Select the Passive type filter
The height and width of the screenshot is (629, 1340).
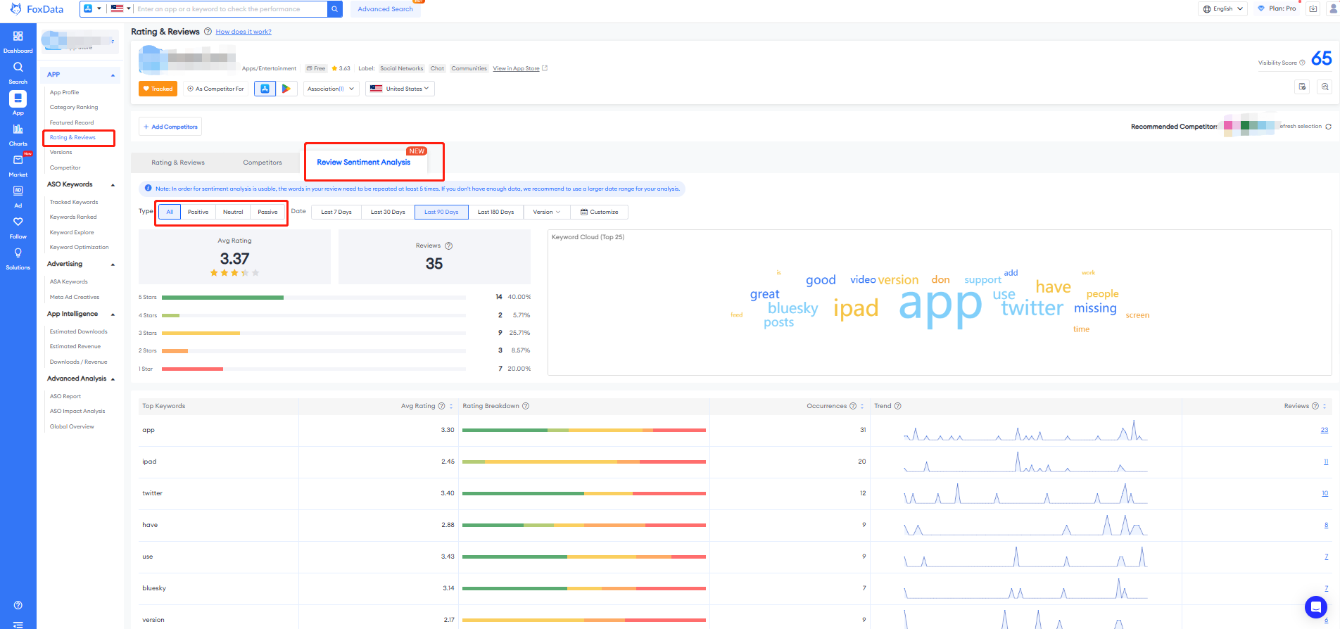pos(267,212)
